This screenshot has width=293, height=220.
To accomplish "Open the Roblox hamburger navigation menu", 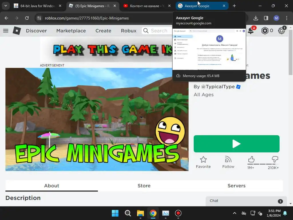I will click(6, 31).
